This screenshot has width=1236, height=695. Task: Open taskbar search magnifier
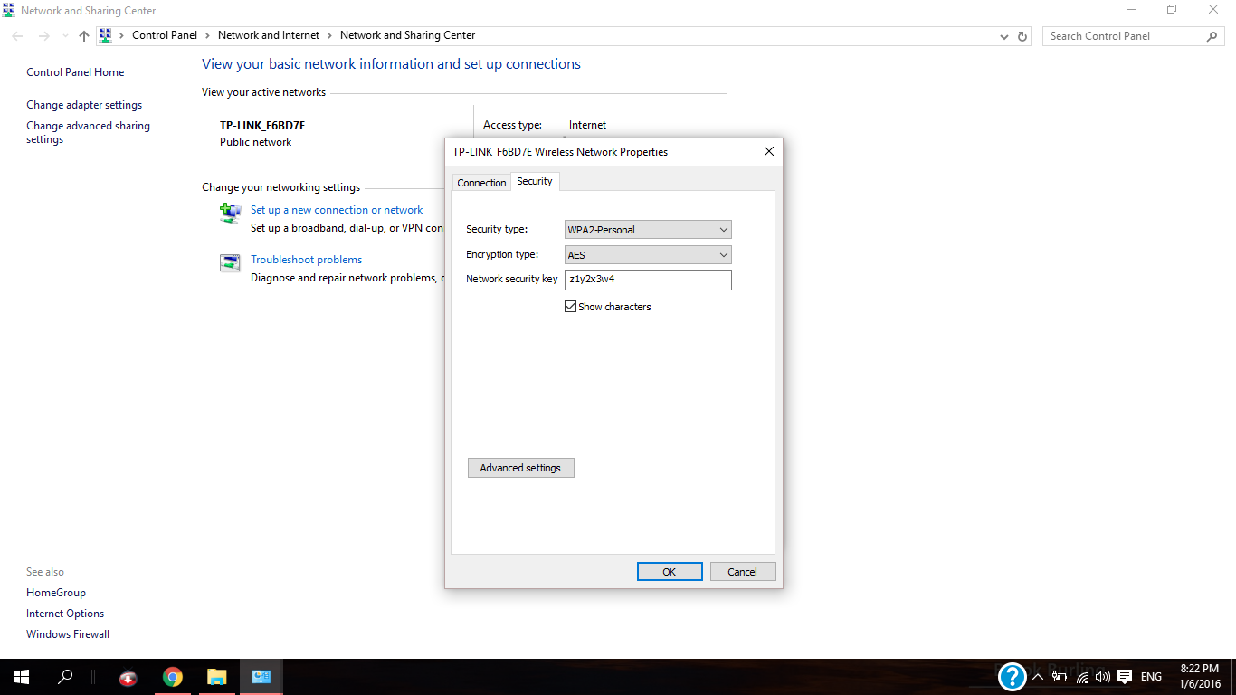point(65,677)
